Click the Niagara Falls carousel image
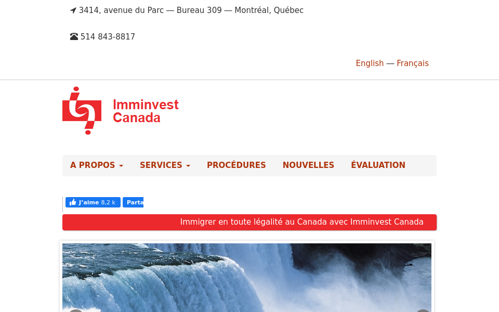This screenshot has height=312, width=499. point(247,278)
